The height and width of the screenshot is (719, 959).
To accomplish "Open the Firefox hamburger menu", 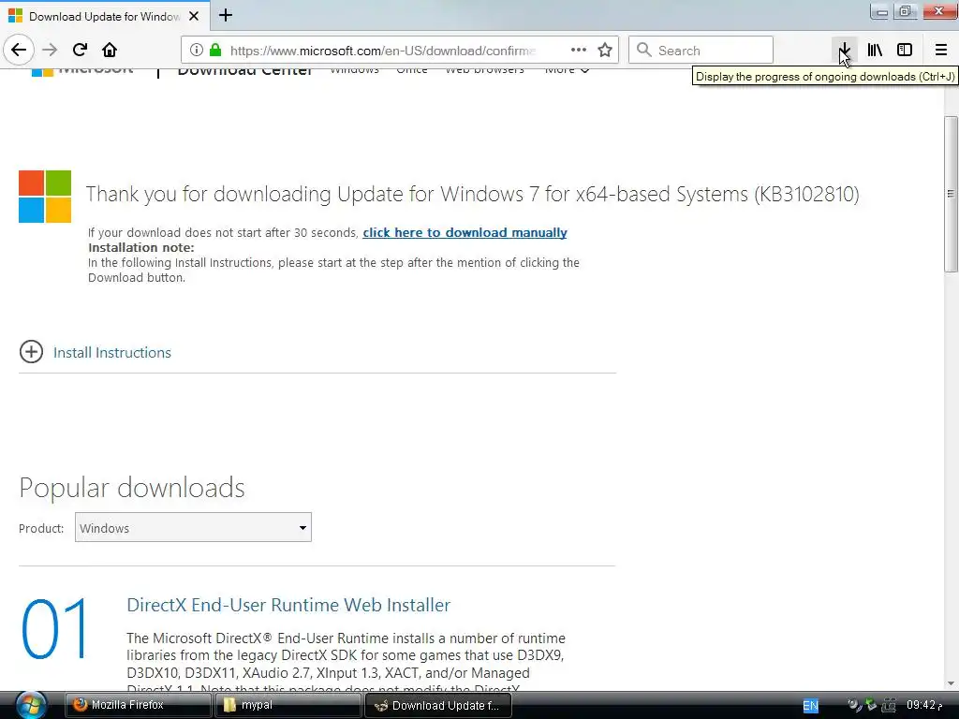I will (x=941, y=51).
